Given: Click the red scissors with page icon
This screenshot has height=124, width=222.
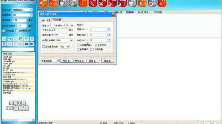Looking at the screenshot, I should coord(122,3).
